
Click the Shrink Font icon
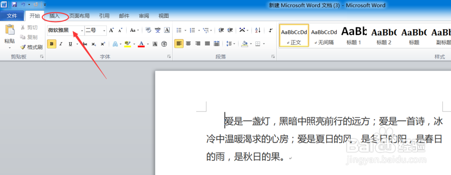click(x=120, y=30)
